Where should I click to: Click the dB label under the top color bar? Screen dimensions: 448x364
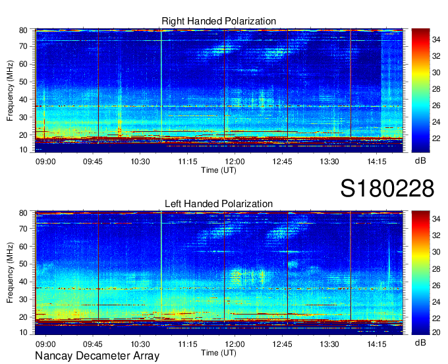(x=420, y=161)
